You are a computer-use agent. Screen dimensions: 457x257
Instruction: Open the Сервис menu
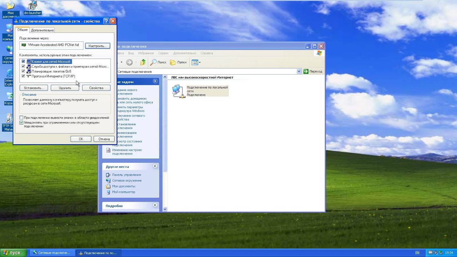coord(164,53)
